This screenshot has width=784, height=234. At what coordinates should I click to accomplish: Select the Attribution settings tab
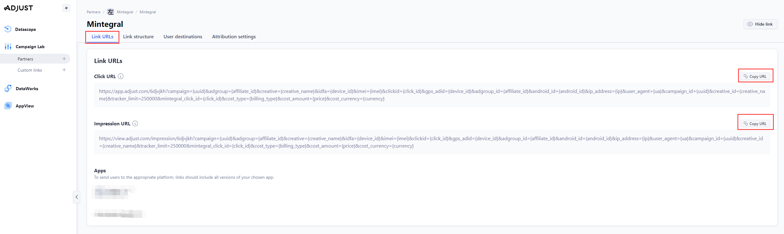(234, 36)
